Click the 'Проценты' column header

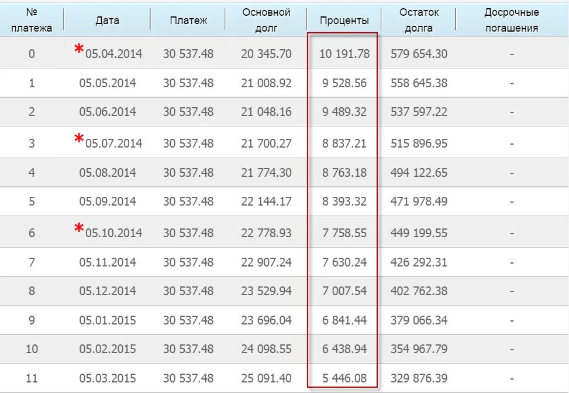point(344,20)
